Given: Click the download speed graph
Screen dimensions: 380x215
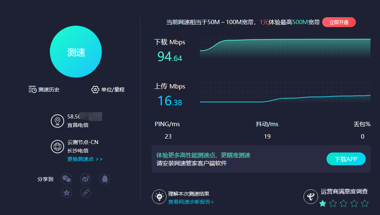Looking at the screenshot, I should click(285, 47).
